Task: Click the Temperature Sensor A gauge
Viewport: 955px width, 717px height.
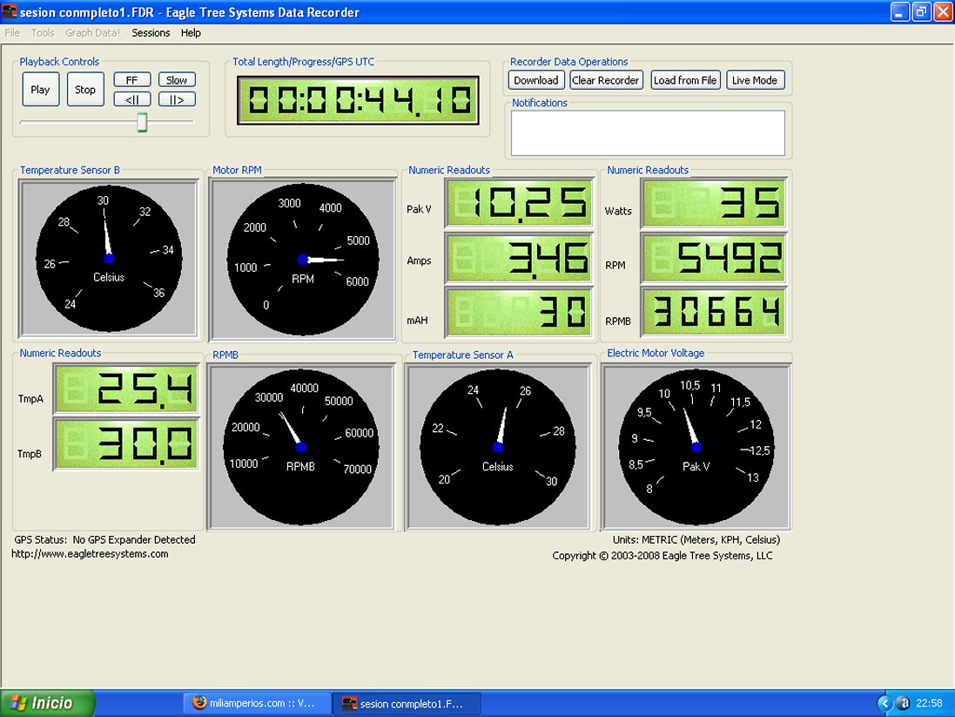Action: [x=498, y=447]
